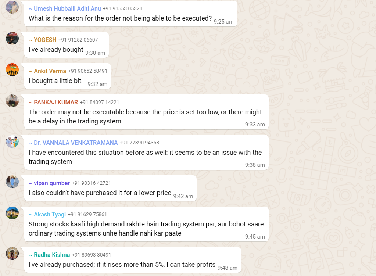Click phone number +91 89693 30491
376x276 pixels.
[x=91, y=255]
